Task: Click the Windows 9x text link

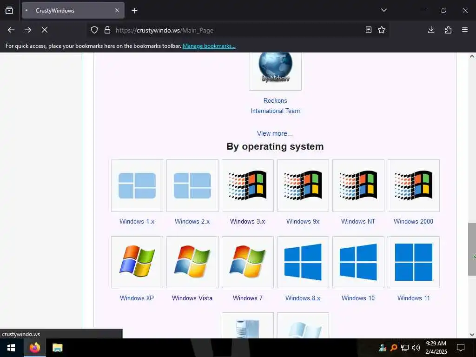Action: pos(303,221)
